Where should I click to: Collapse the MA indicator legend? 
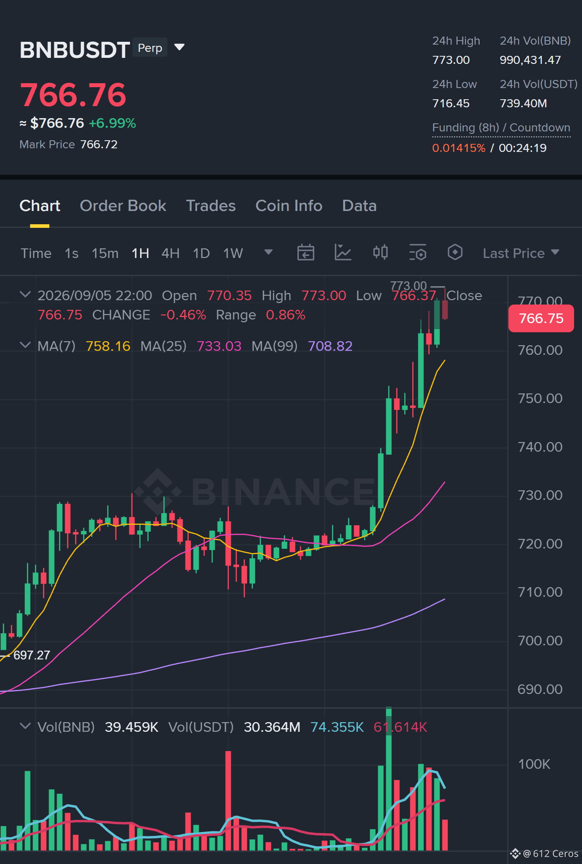coord(25,345)
